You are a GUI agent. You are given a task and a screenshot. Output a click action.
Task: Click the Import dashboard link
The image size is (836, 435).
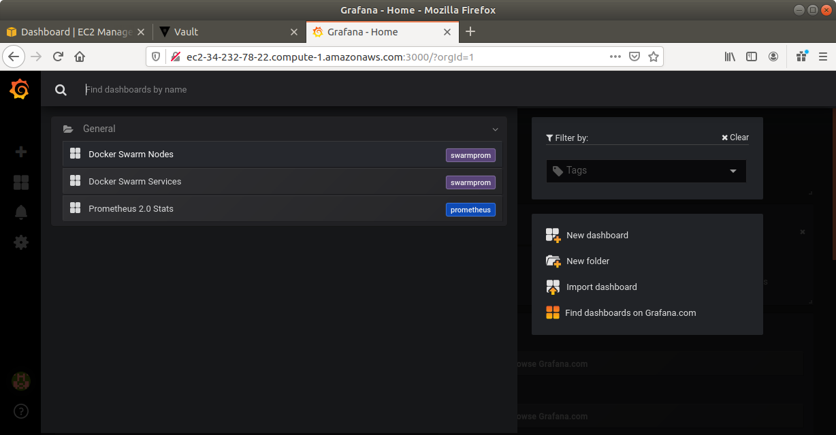pyautogui.click(x=602, y=287)
